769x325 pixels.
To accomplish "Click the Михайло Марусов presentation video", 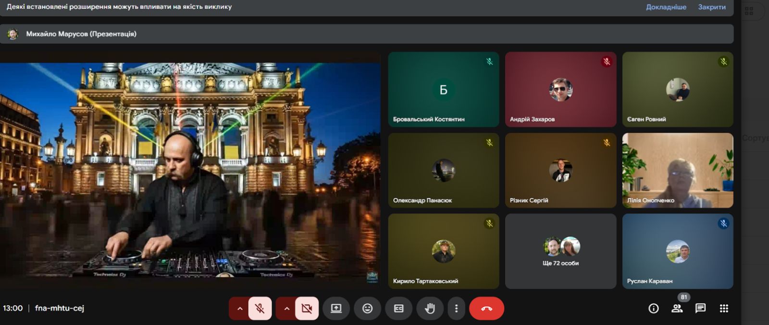I will point(190,170).
